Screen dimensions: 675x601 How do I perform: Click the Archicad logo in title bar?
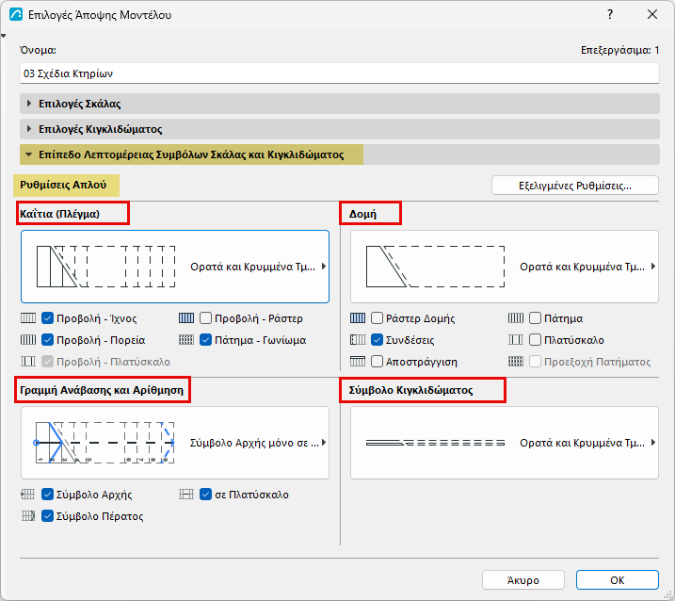coord(16,15)
